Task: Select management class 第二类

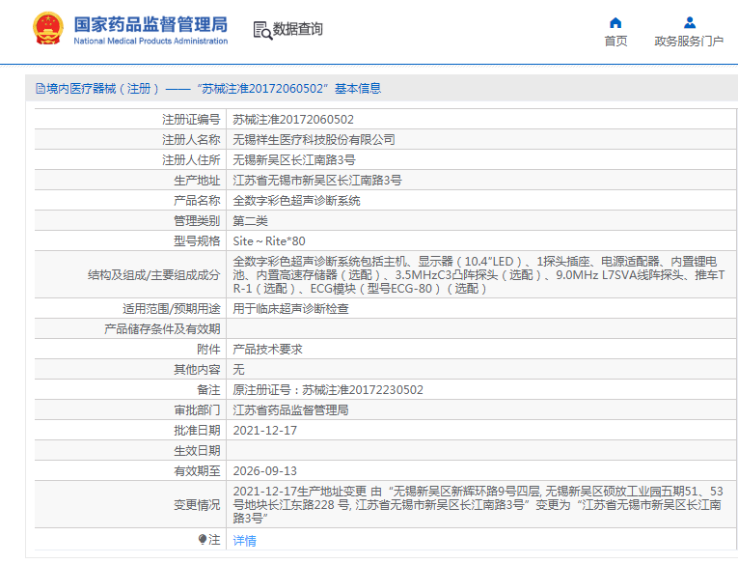Action: (251, 221)
